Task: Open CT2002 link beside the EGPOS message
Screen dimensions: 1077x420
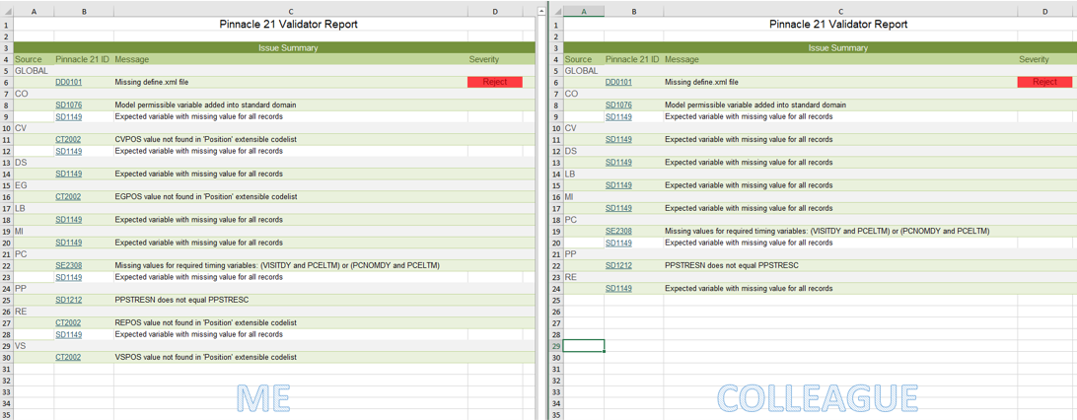Action: pos(69,197)
